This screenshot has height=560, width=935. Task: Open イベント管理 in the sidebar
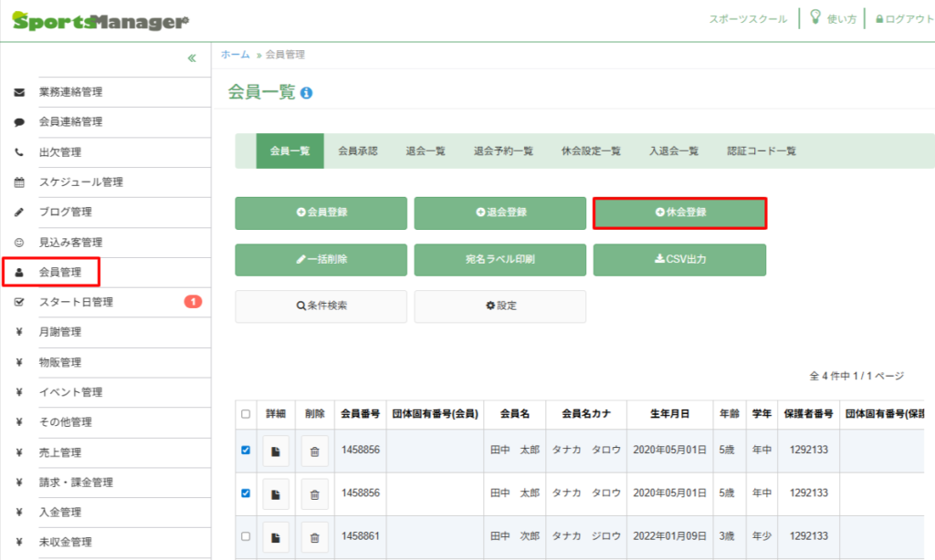[71, 392]
